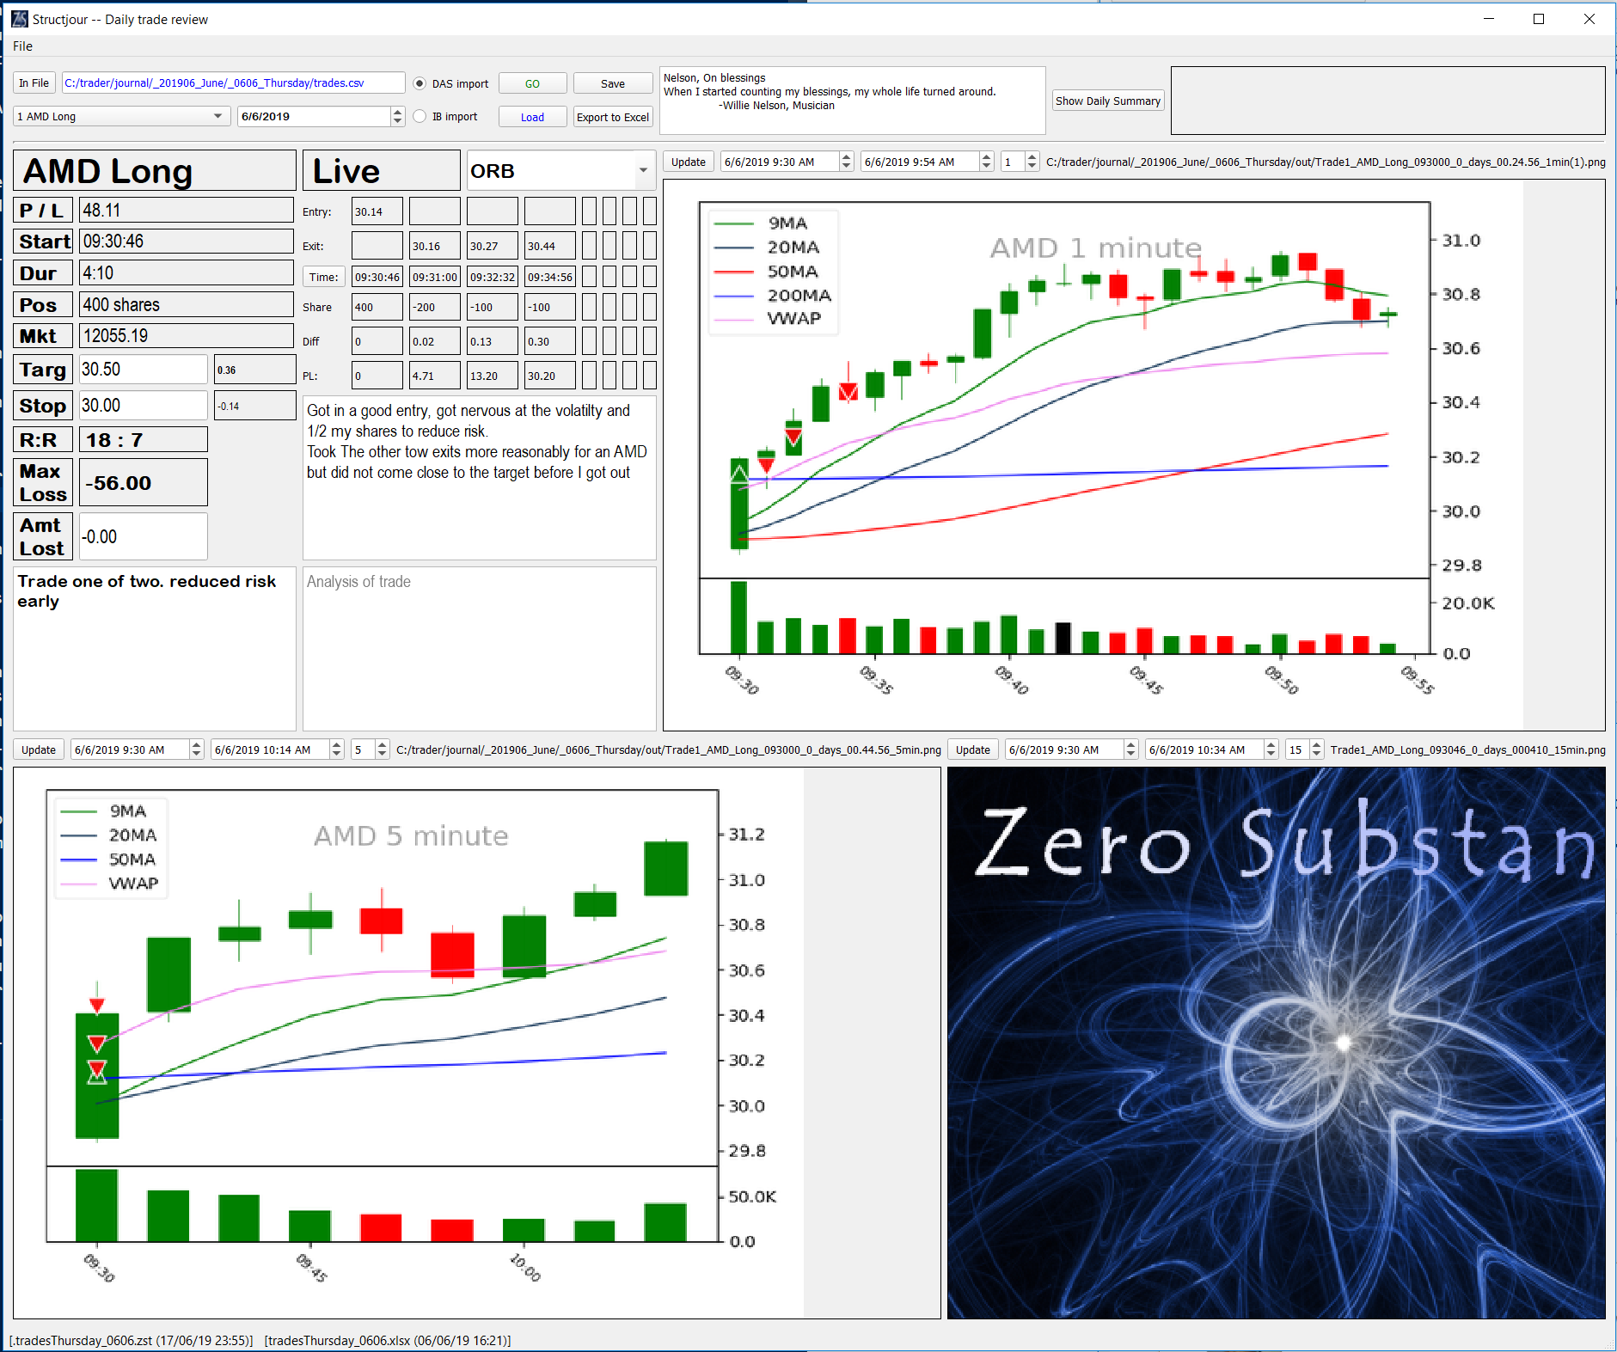Click the Live label
Viewport: 1617px width, 1352px height.
381,171
